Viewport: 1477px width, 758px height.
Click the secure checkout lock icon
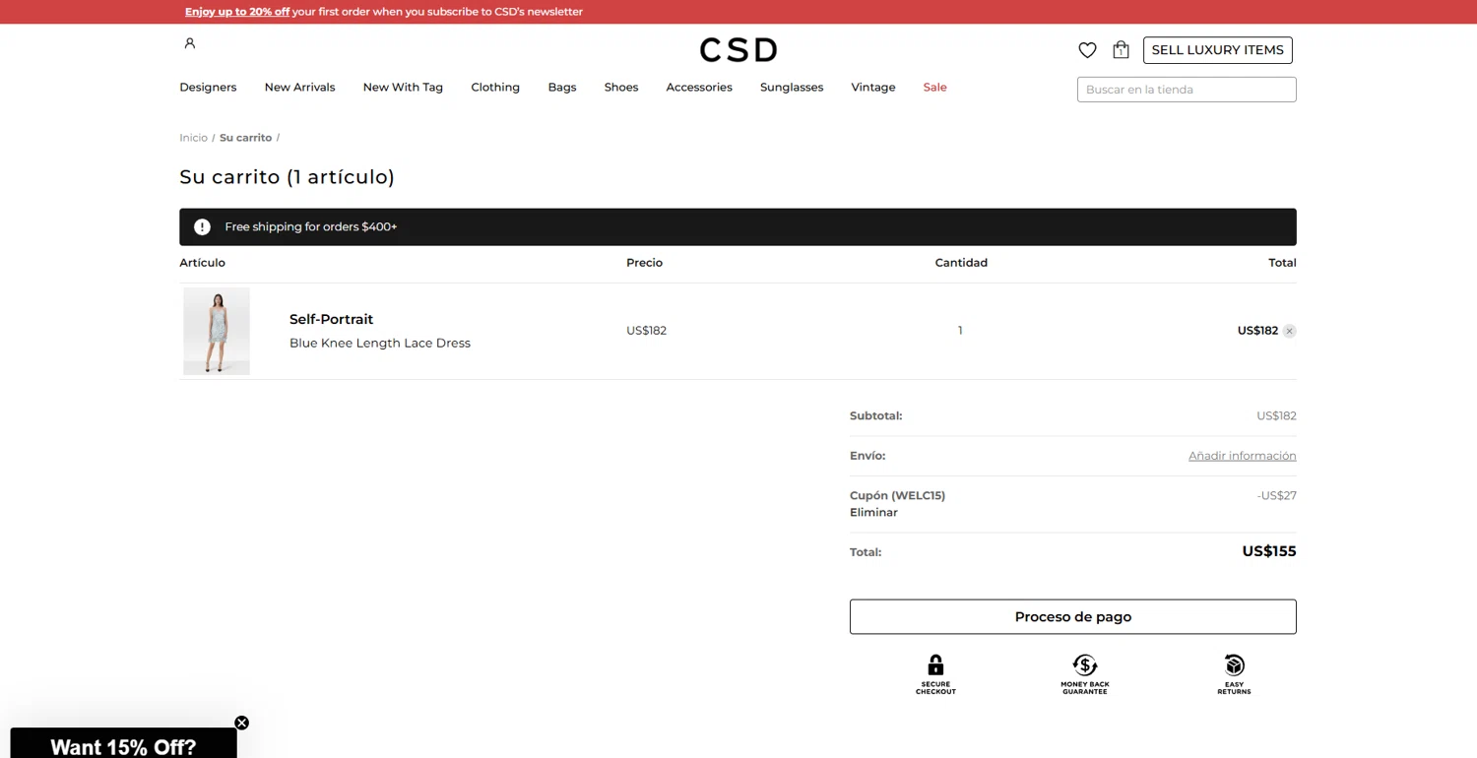click(x=935, y=665)
